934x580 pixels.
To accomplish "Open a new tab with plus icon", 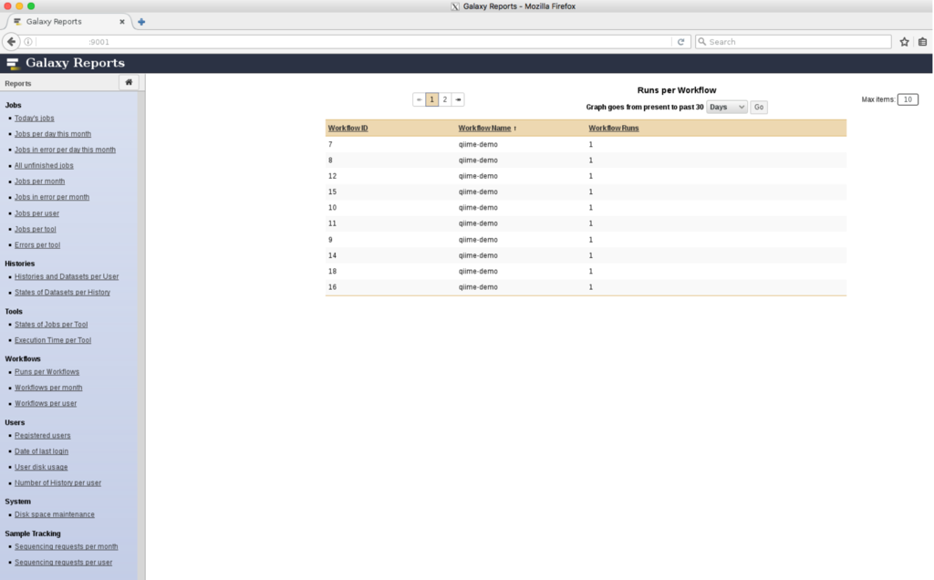I will point(141,22).
